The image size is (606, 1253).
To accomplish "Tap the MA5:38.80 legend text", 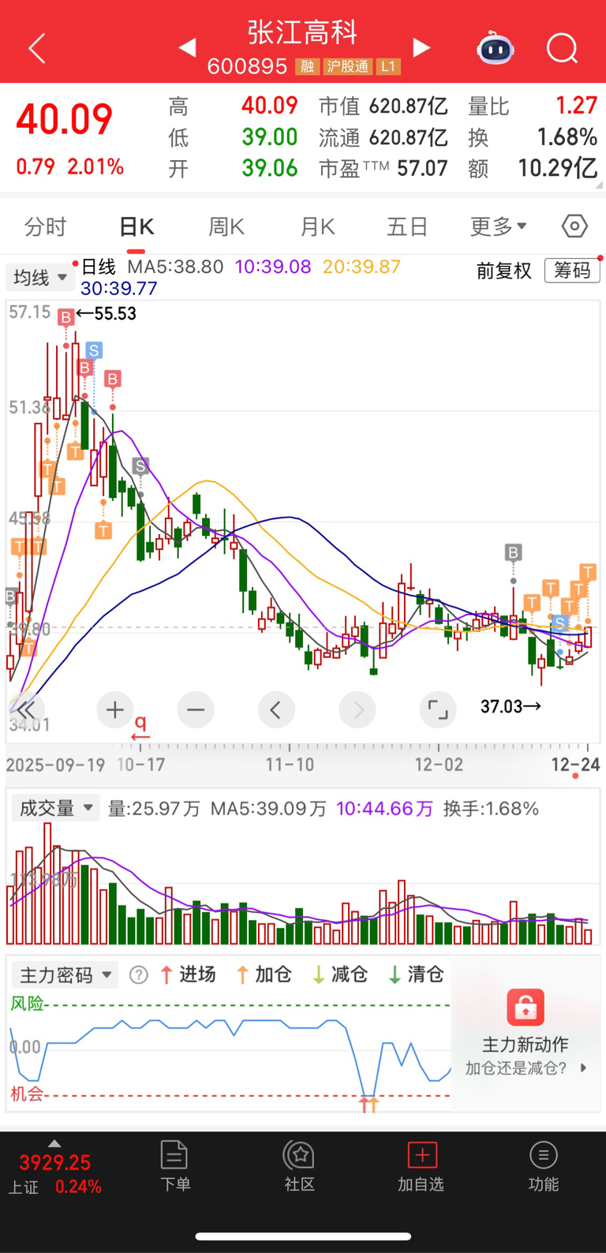I will click(x=175, y=267).
